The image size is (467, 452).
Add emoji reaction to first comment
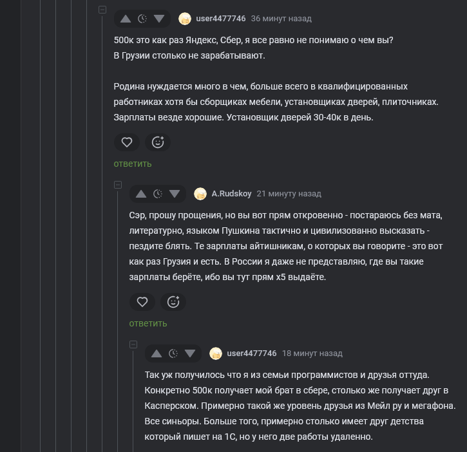pos(158,142)
